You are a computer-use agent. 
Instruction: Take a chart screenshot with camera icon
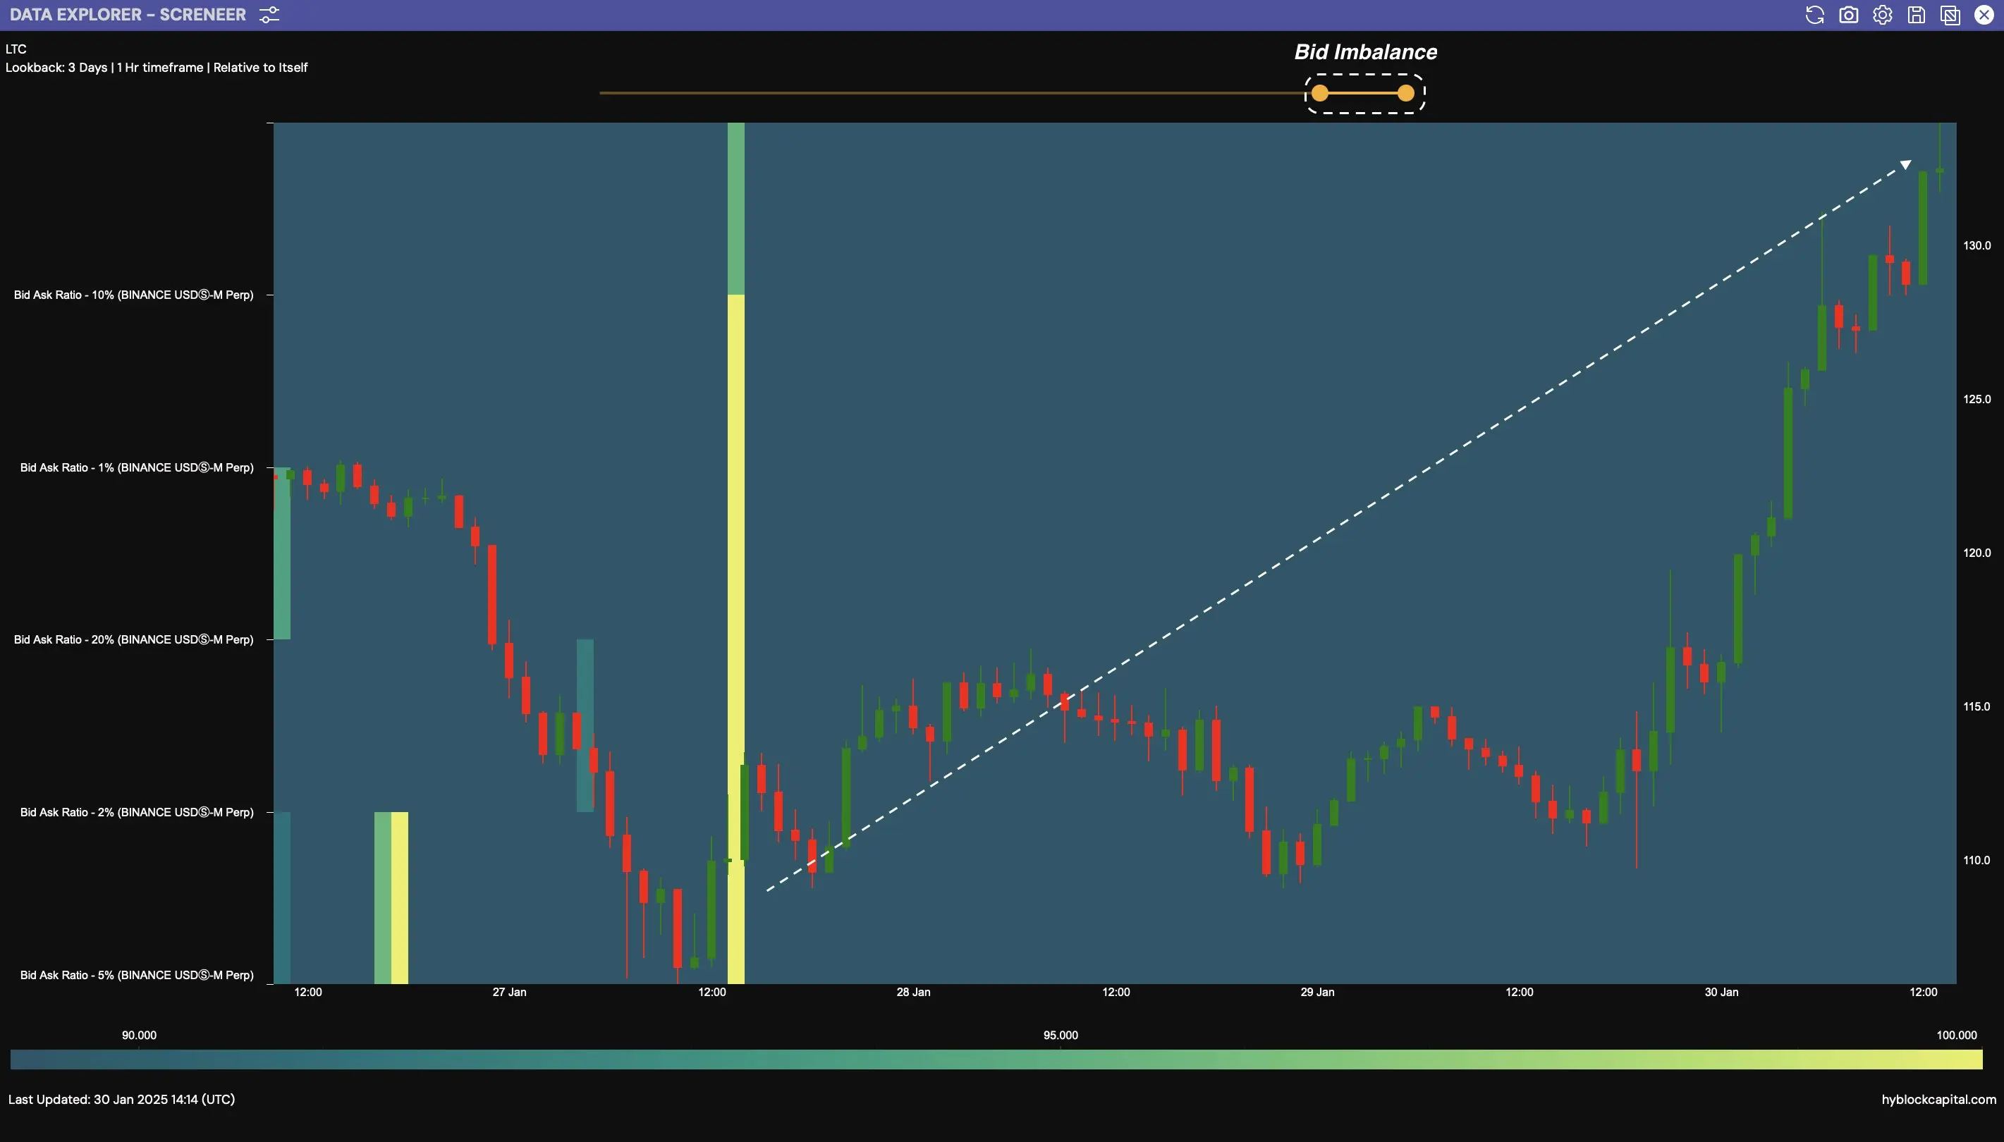click(1848, 15)
